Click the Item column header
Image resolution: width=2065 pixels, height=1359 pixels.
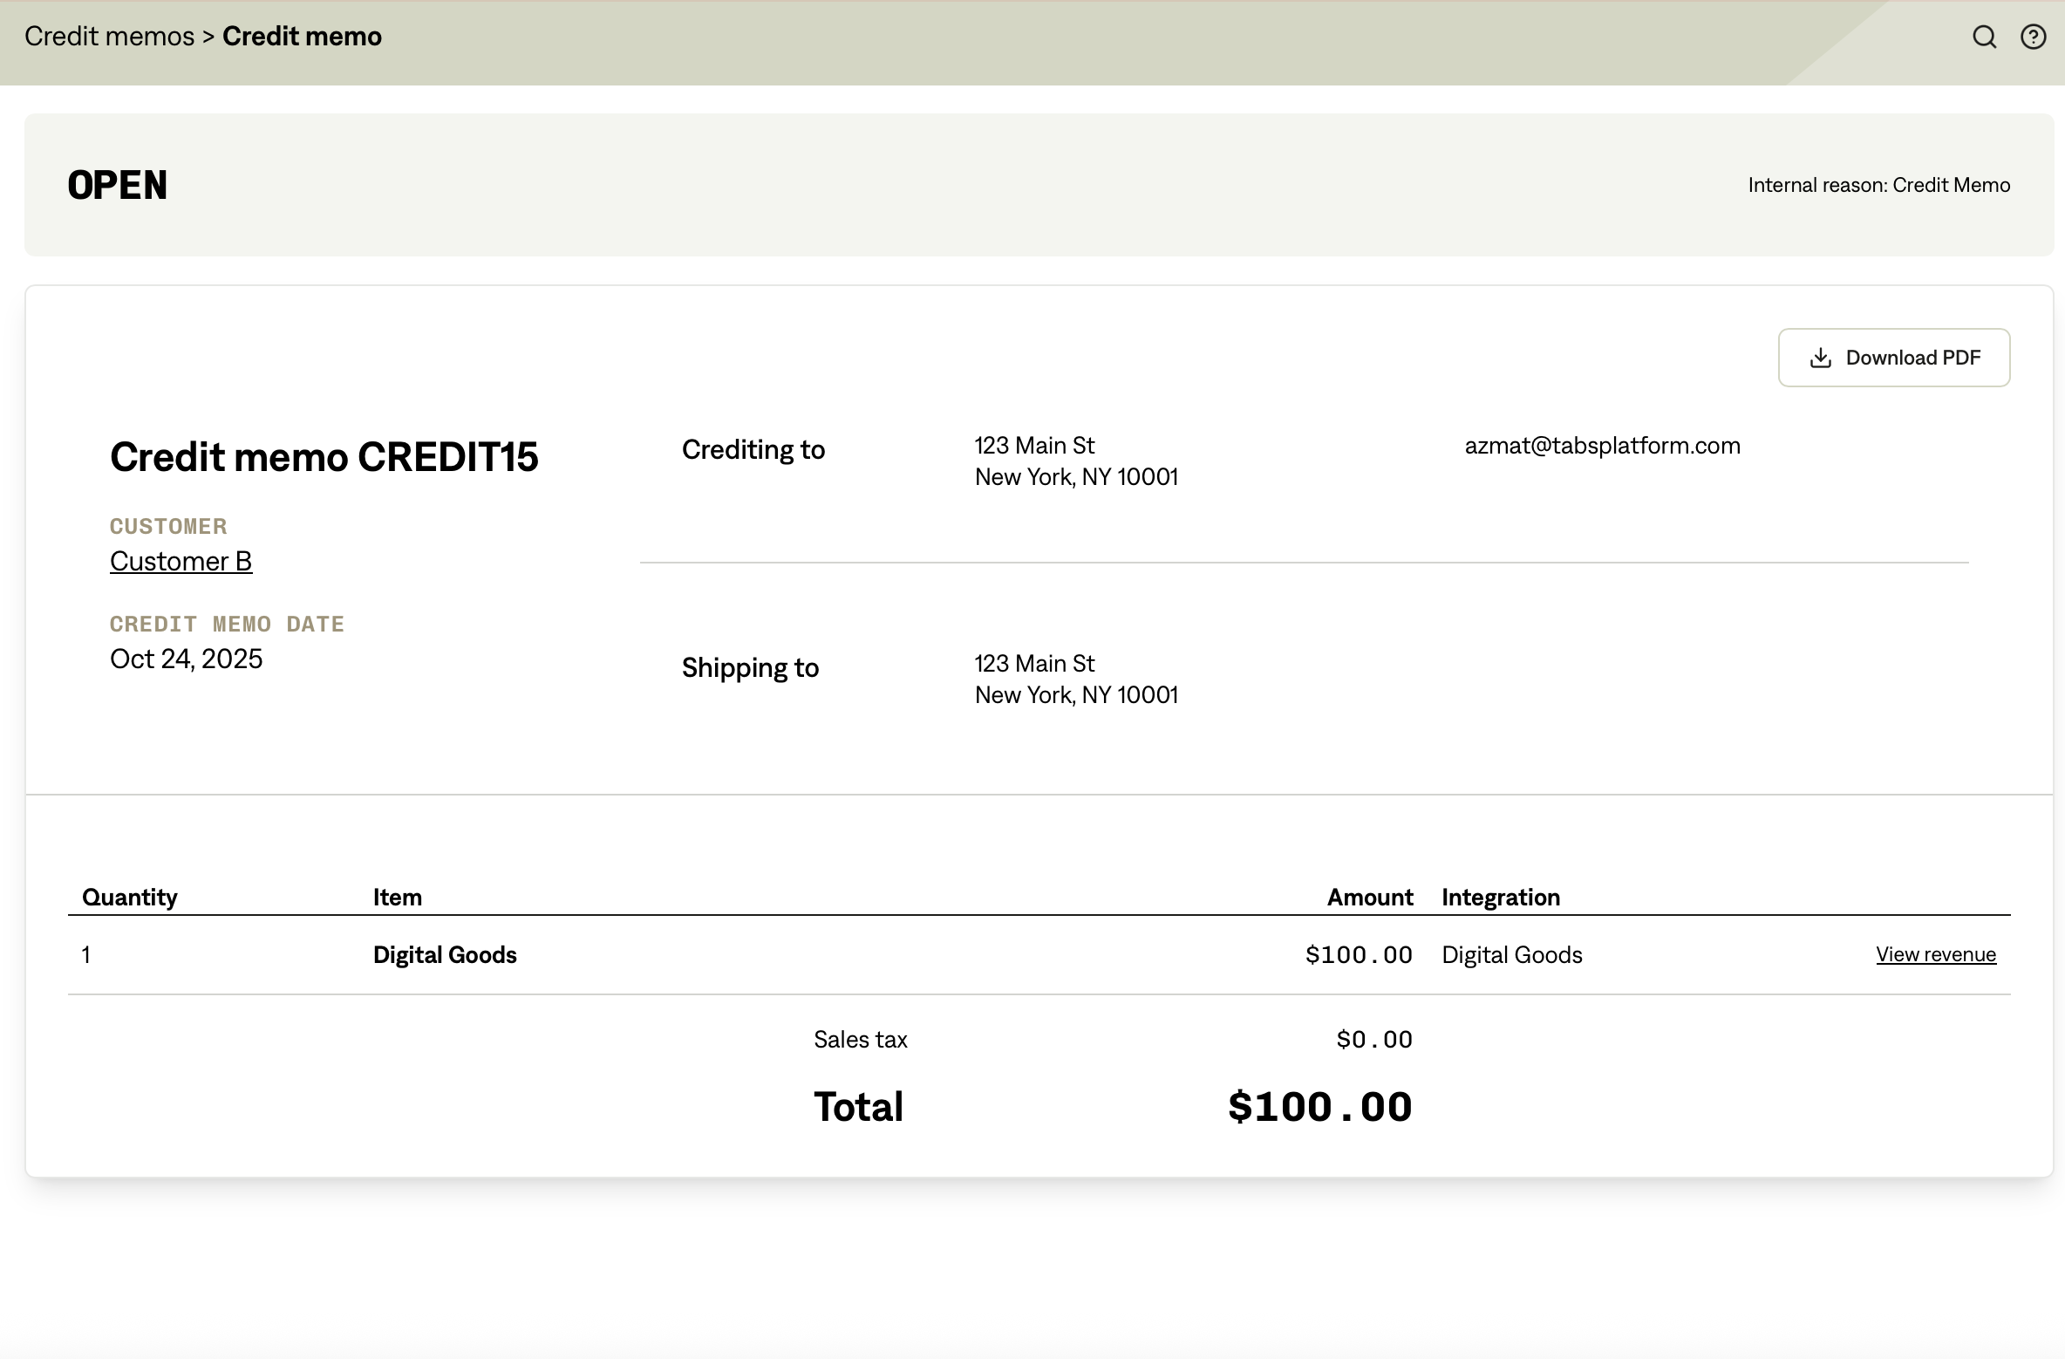(397, 897)
